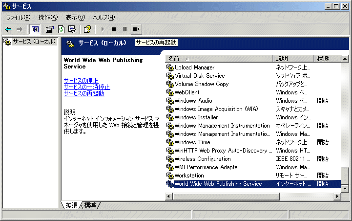
Task: Toggle the show/hide console tree icon
Action: click(x=35, y=29)
